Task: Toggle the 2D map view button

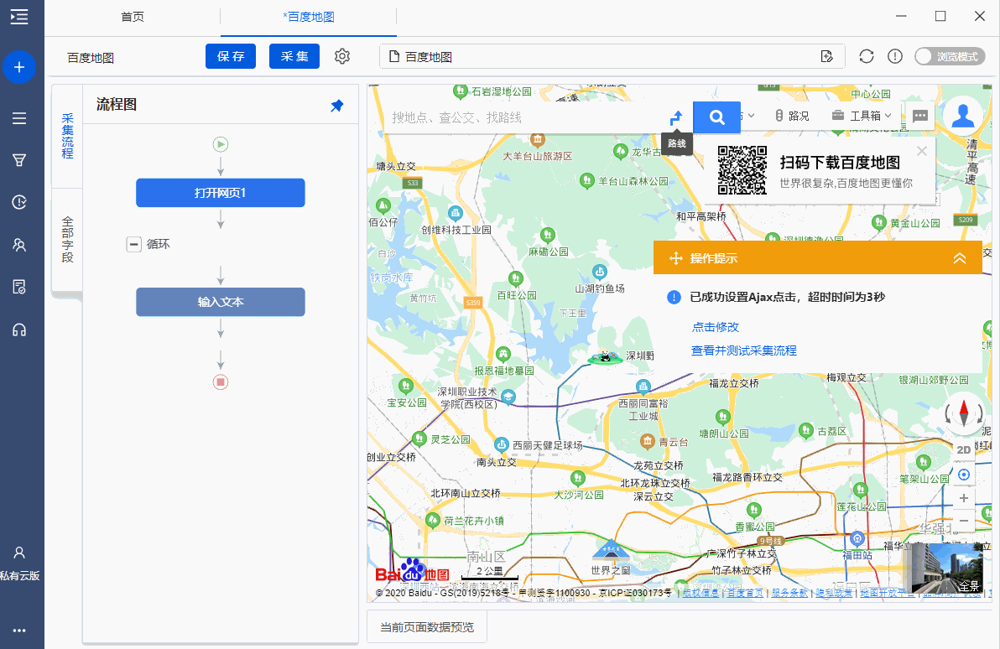Action: tap(964, 450)
